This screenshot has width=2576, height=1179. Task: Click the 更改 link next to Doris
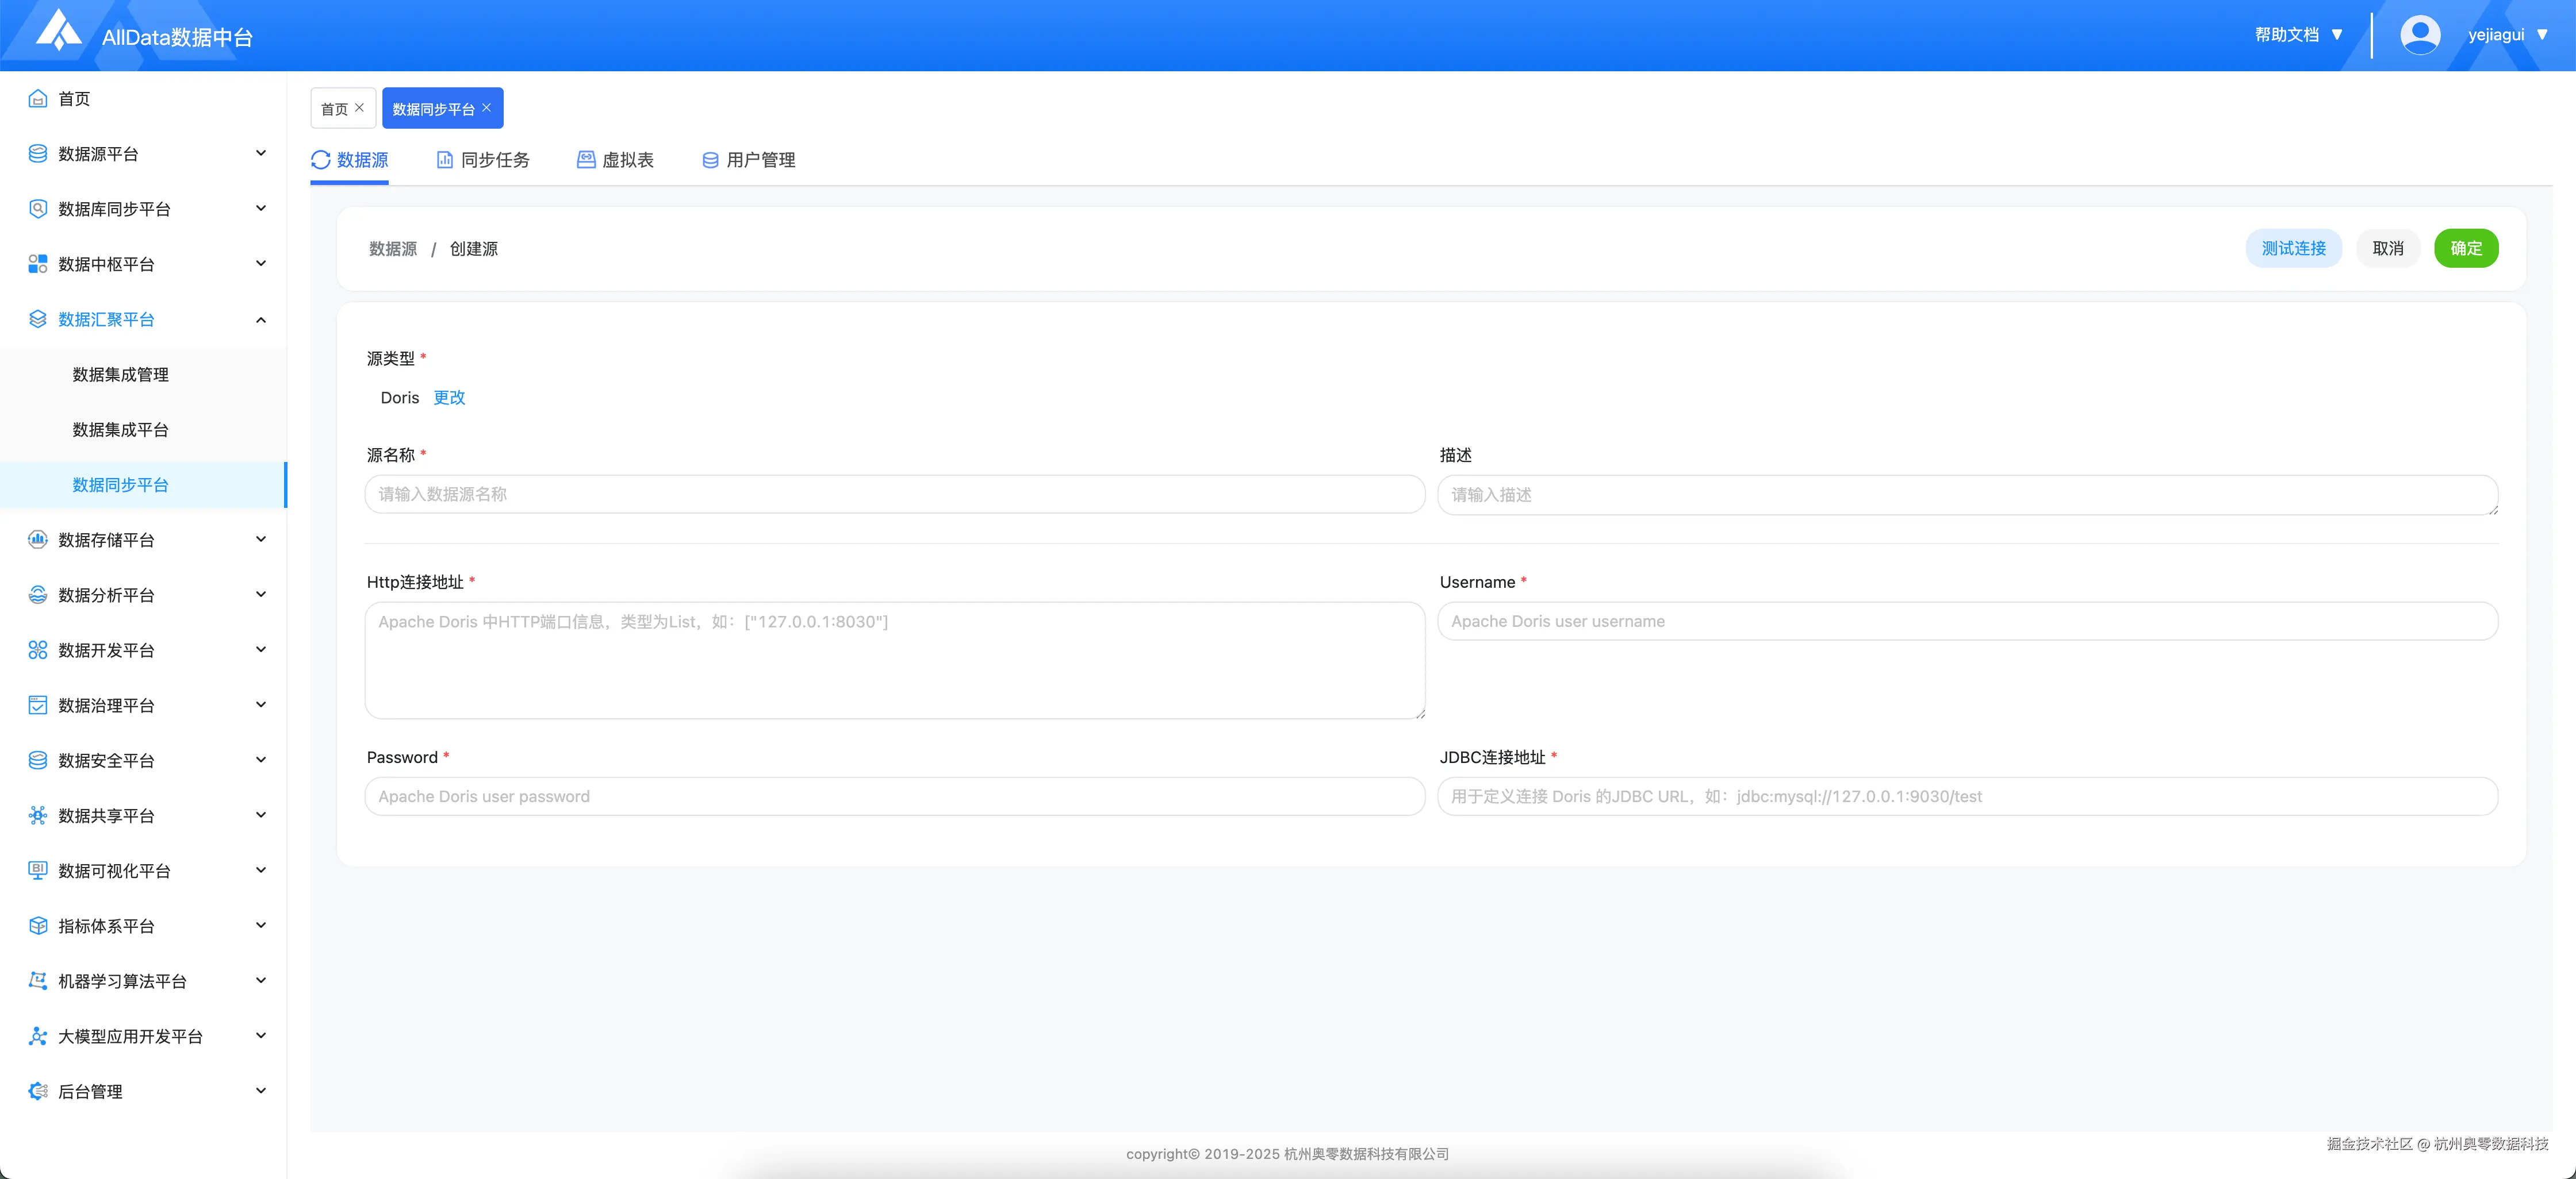click(x=449, y=398)
